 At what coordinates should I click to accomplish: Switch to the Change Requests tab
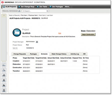tap(20, 54)
